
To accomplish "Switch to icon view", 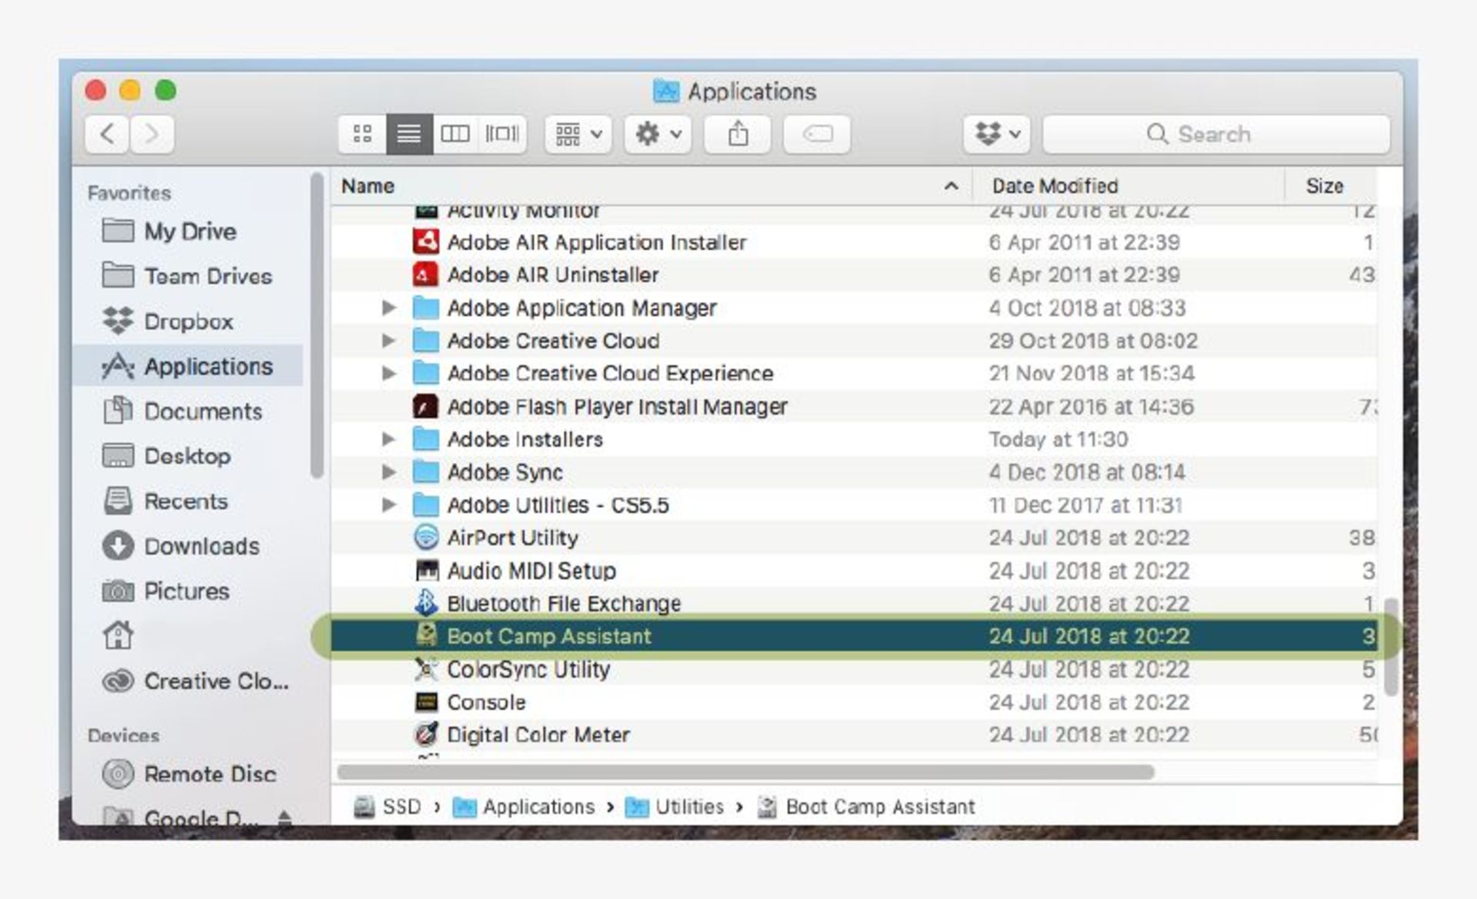I will pyautogui.click(x=362, y=135).
